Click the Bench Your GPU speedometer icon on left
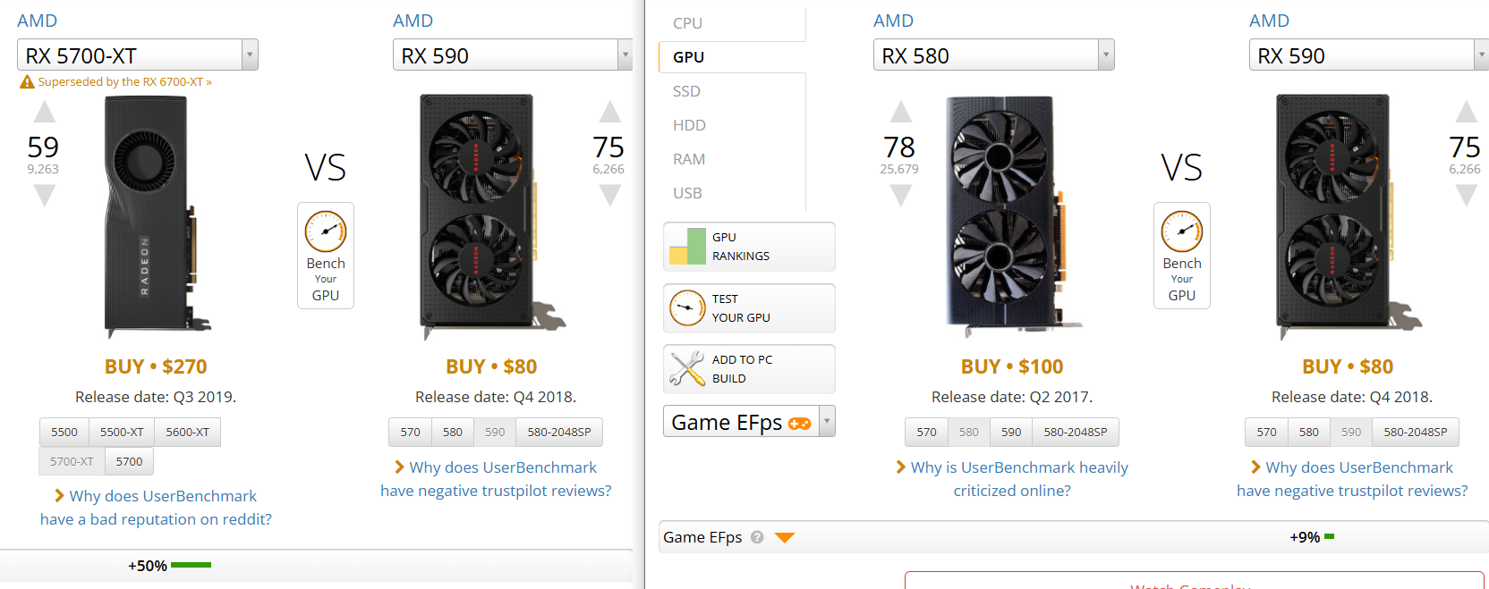Screen dimensions: 1489x589 click(x=326, y=231)
